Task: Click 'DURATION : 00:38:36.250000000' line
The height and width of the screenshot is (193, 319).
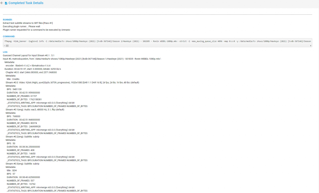Action: pyautogui.click(x=23, y=147)
